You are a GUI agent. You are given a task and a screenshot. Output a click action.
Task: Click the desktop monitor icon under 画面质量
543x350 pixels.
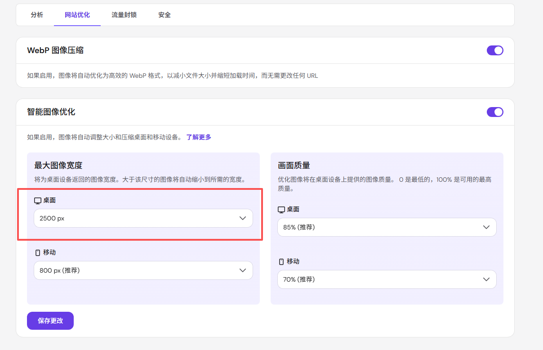pyautogui.click(x=281, y=210)
